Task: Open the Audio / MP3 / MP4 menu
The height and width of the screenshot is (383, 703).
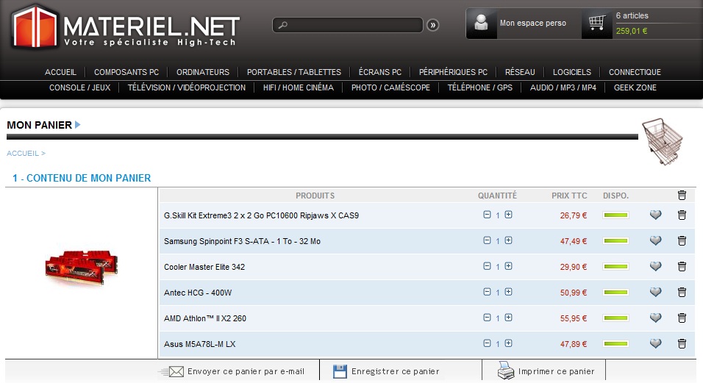Action: (563, 87)
